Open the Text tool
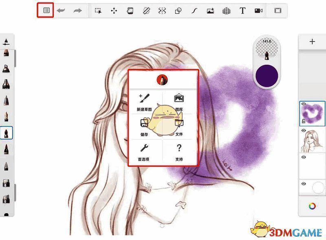The image size is (326, 240). (x=242, y=11)
